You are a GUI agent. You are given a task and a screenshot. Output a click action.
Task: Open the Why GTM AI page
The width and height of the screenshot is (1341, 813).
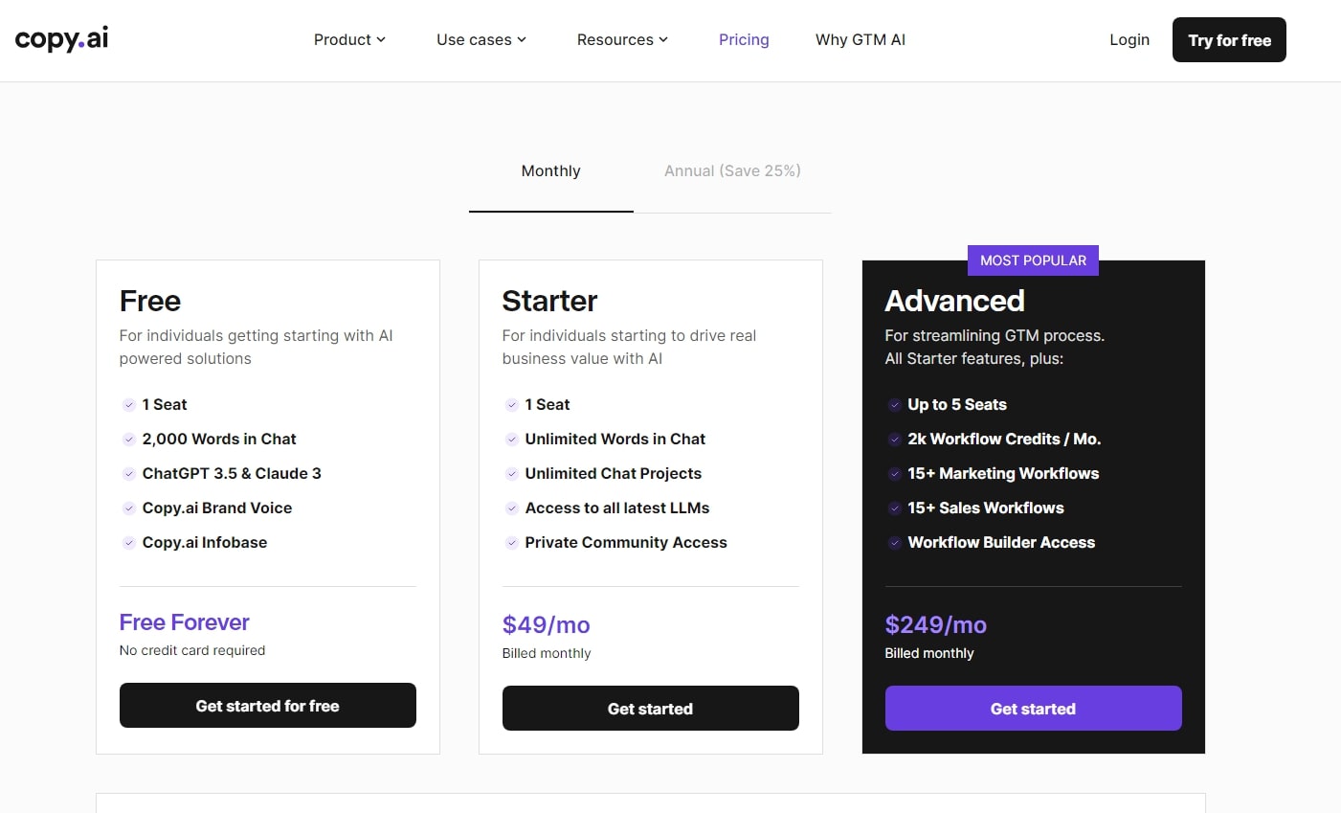860,39
